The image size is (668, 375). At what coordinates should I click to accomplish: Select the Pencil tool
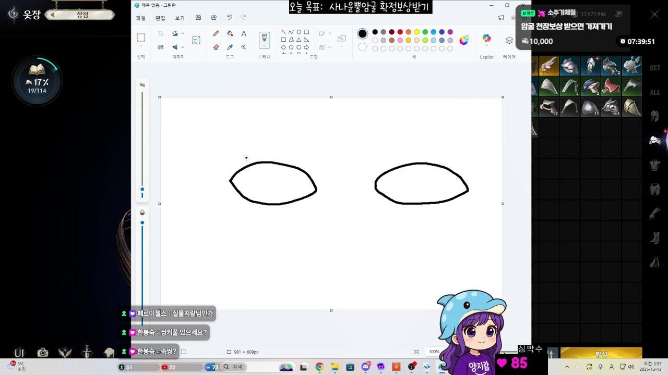[x=217, y=33]
